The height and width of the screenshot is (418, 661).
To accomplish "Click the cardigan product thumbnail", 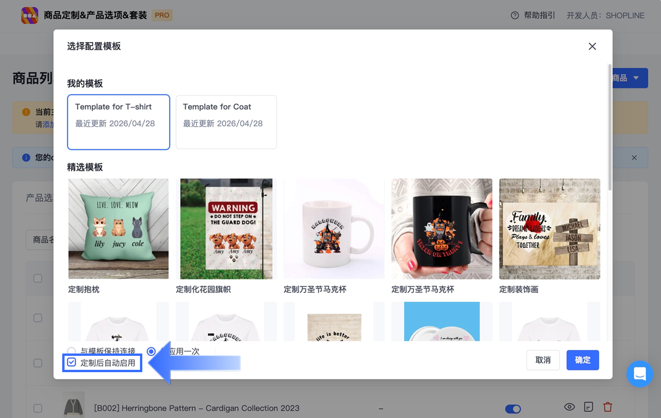I will point(73,406).
